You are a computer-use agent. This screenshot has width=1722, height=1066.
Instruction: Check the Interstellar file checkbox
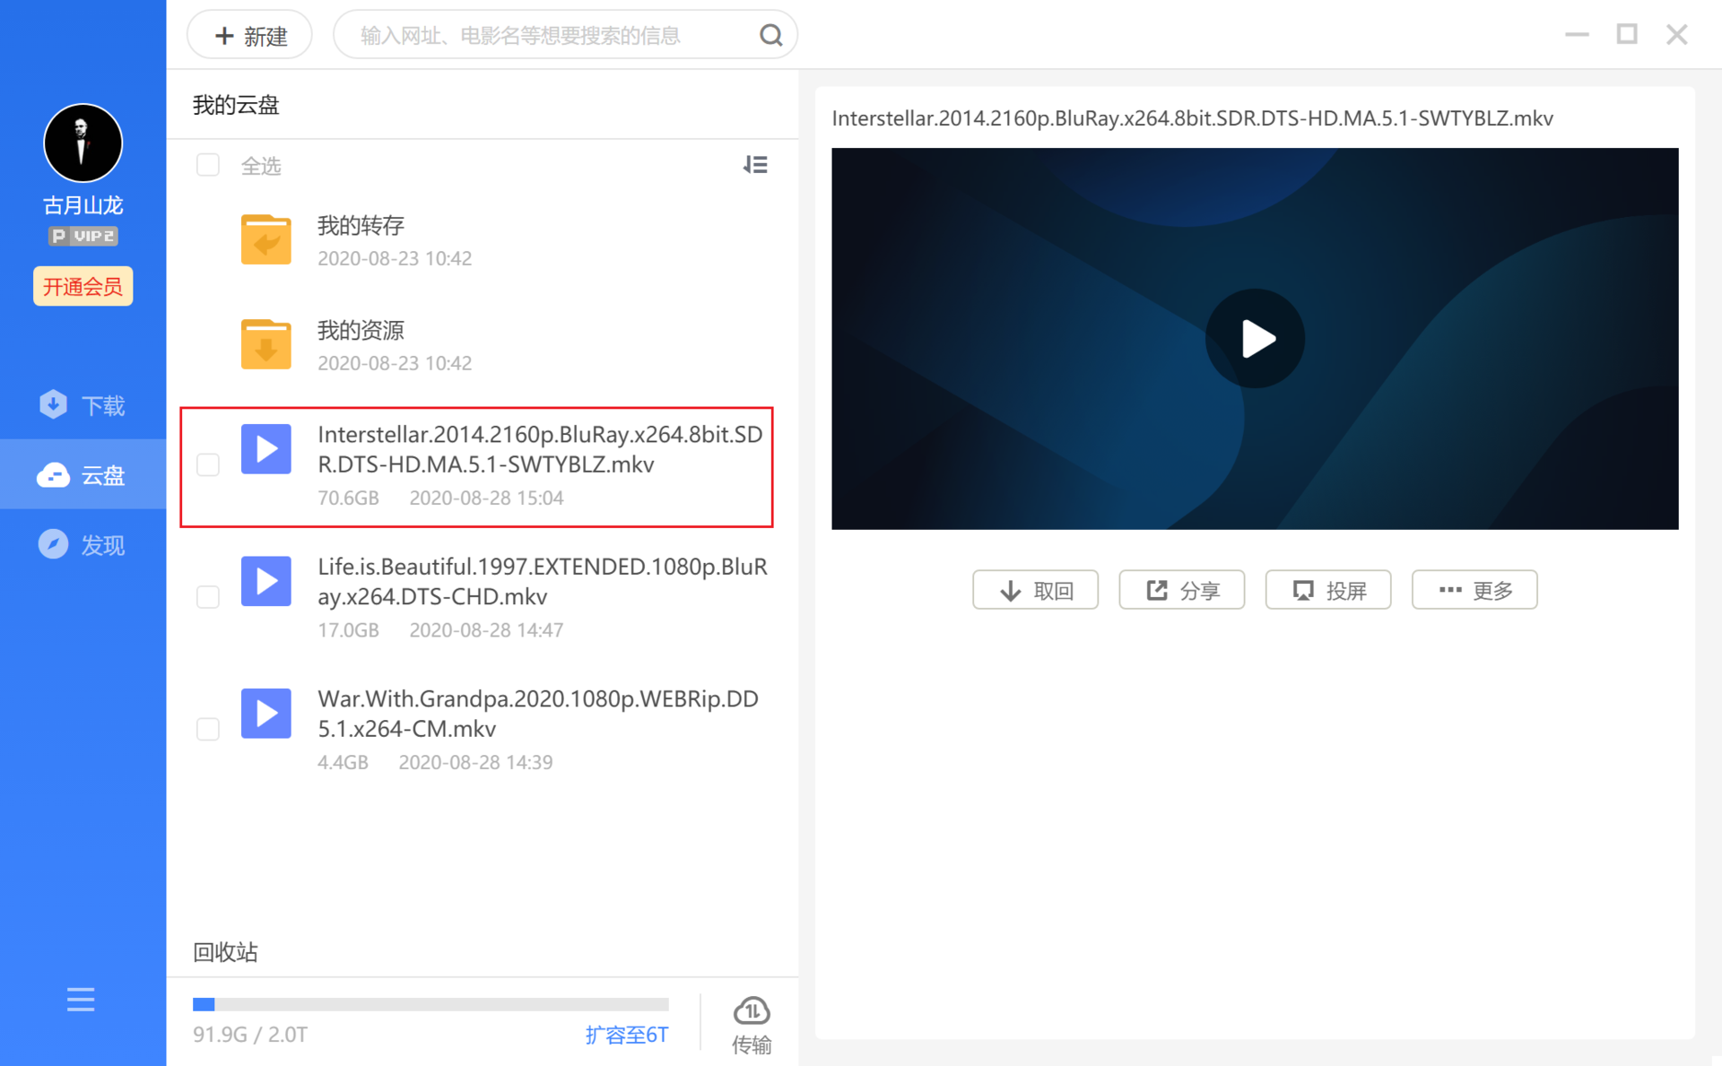(x=207, y=465)
